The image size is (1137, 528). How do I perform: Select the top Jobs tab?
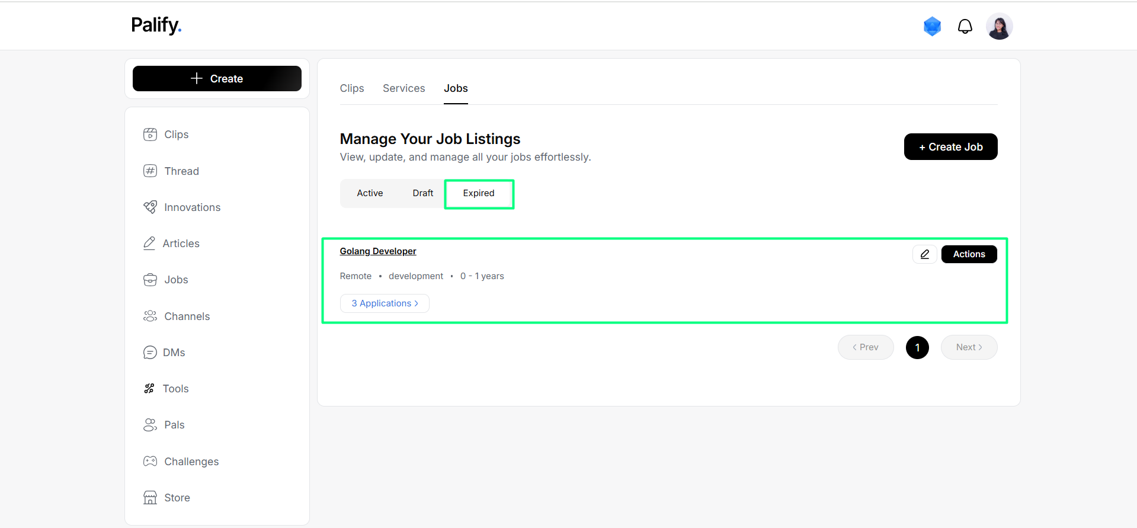(456, 88)
